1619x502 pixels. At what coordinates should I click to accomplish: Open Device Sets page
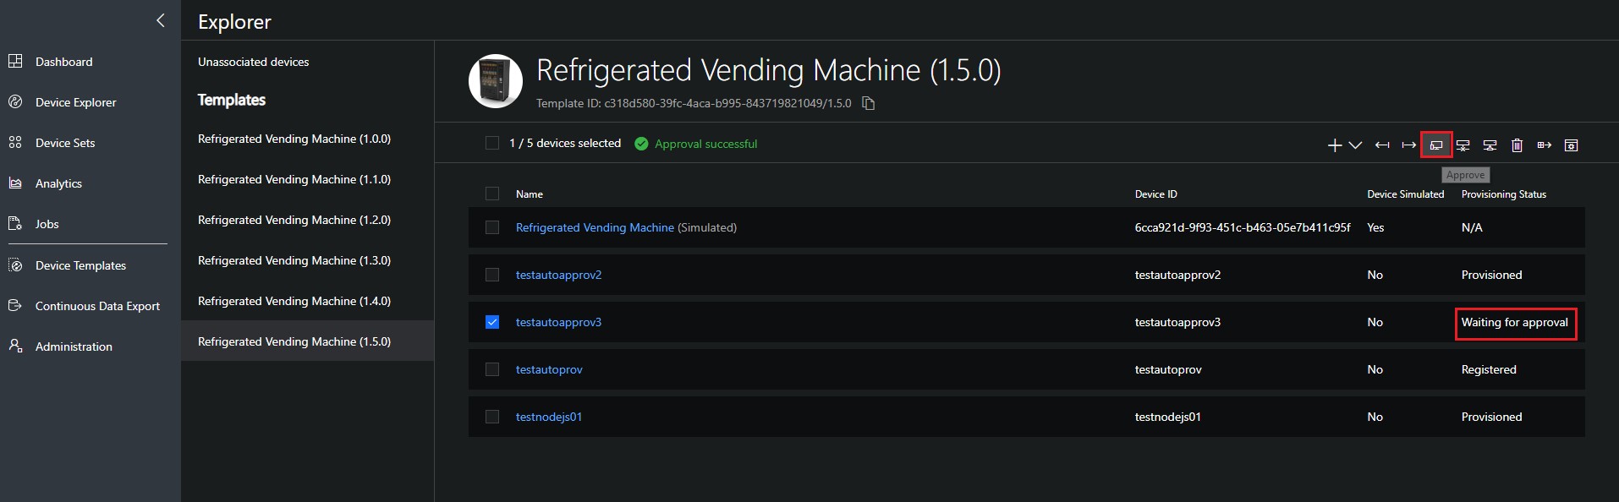[x=65, y=143]
